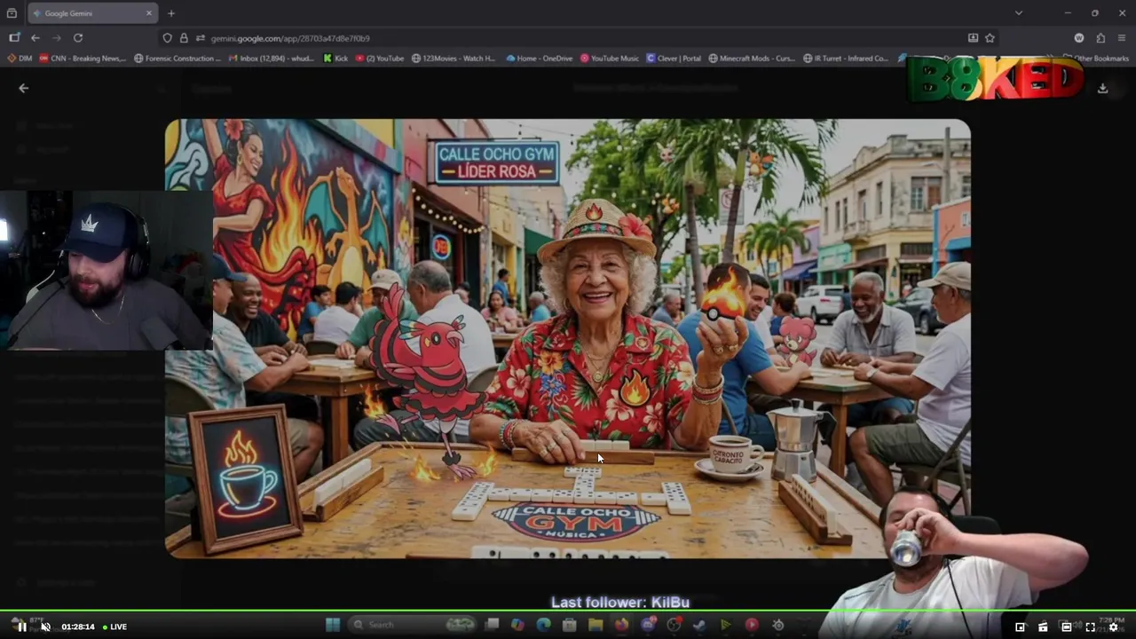
Task: Reload the current page
Action: coord(78,38)
